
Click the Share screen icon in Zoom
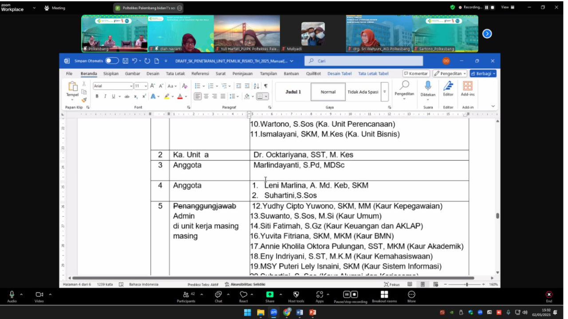click(x=270, y=295)
